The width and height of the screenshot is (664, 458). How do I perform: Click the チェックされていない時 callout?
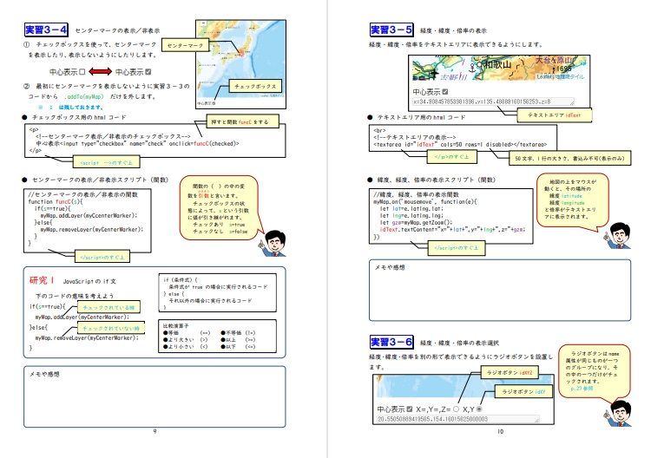click(x=111, y=328)
